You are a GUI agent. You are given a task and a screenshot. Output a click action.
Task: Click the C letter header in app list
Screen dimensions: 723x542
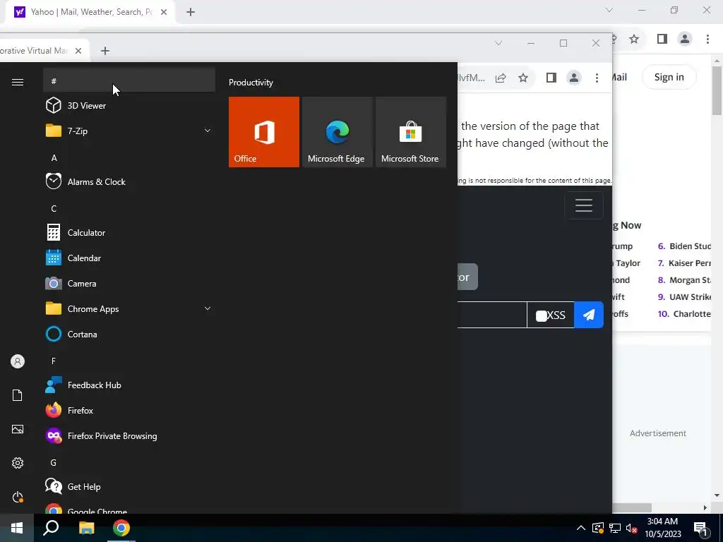(129, 208)
